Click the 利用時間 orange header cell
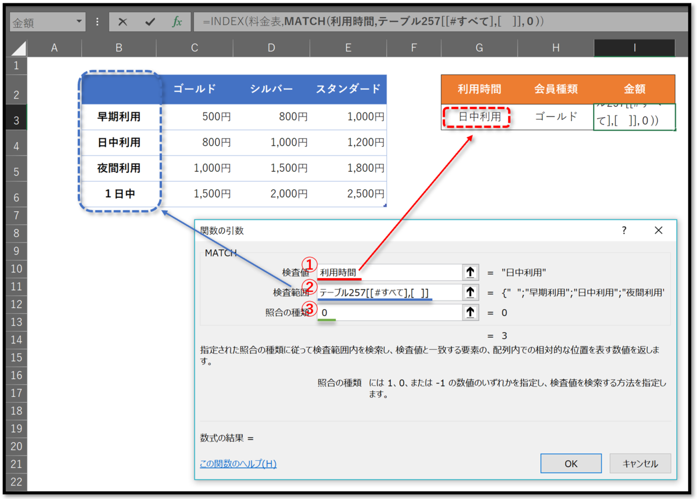Image resolution: width=697 pixels, height=499 pixels. (479, 89)
